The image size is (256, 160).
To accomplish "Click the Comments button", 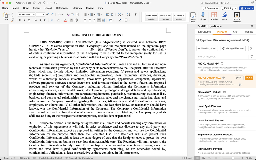I will [210, 8].
